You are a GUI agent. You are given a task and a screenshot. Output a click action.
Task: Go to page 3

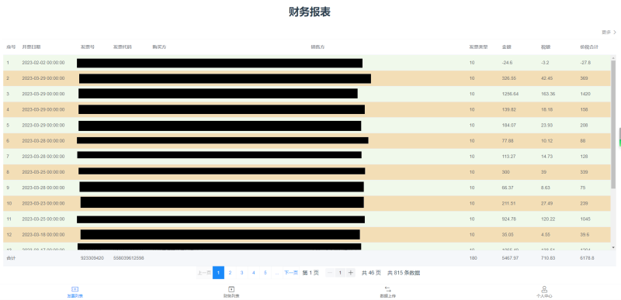pos(241,273)
